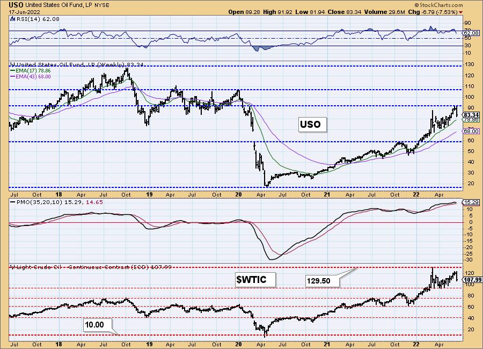Viewport: 483px width, 349px height.
Task: Click the $WTIC annotation box
Action: (255, 279)
